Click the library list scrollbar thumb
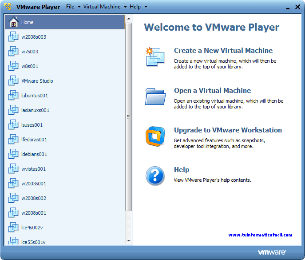The height and width of the screenshot is (260, 305). tap(129, 117)
